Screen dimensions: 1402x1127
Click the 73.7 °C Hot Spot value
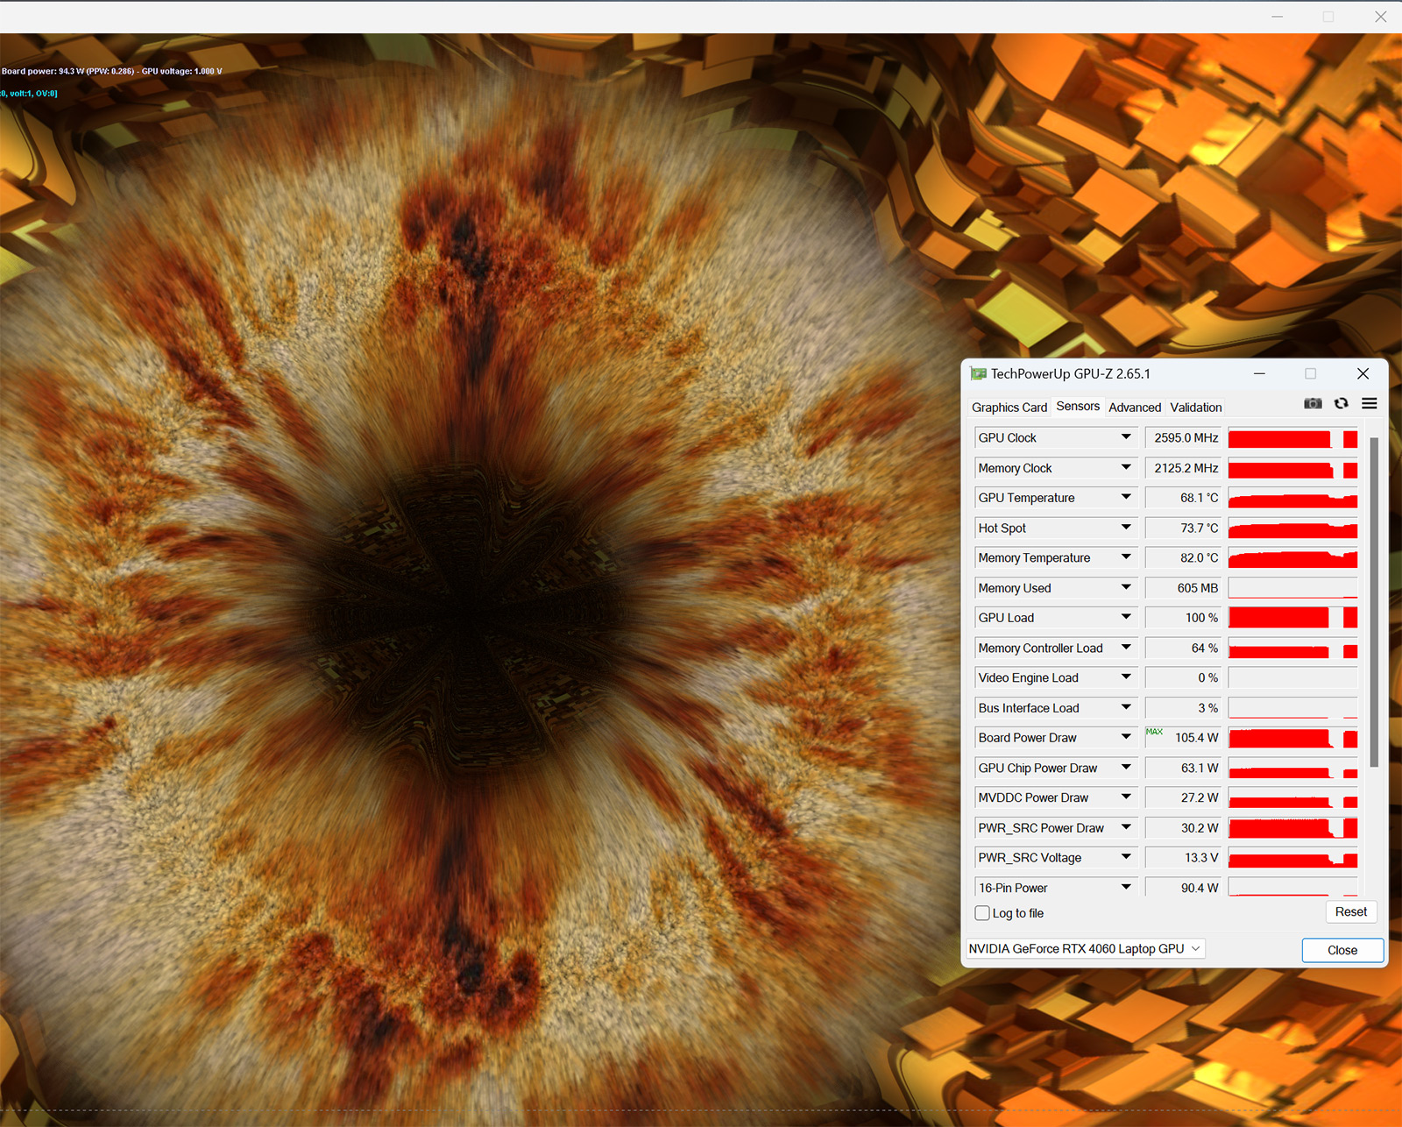coord(1184,528)
